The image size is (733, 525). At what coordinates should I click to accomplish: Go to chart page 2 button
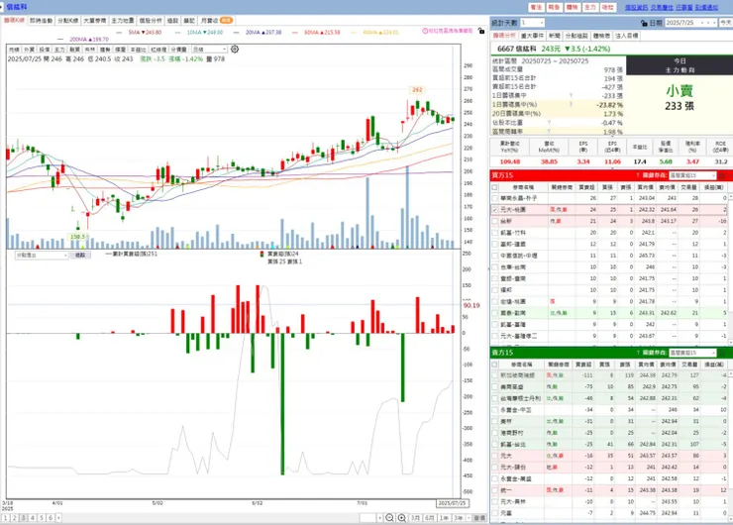(x=15, y=517)
